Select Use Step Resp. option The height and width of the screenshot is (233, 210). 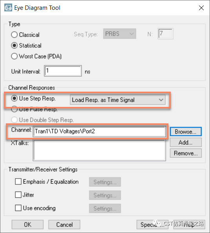(x=14, y=98)
